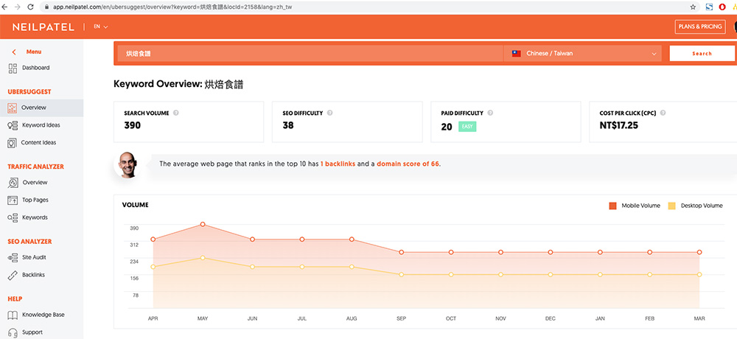Click the Site Audit icon
Screen dimensions: 737x339
[13, 258]
